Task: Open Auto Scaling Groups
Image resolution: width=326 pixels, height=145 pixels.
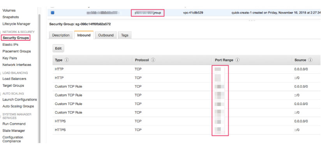Action: pos(18,106)
